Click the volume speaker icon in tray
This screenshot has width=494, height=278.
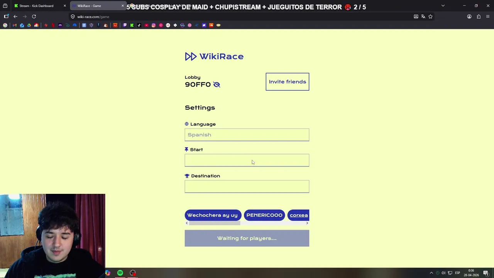coord(443,273)
